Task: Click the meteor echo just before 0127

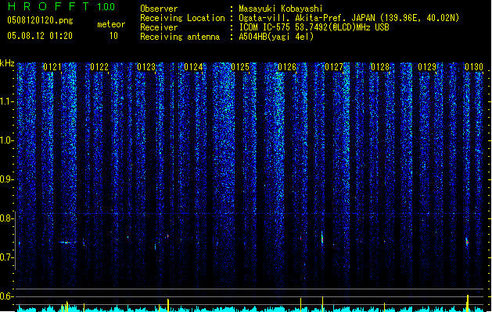Action: 322,238
